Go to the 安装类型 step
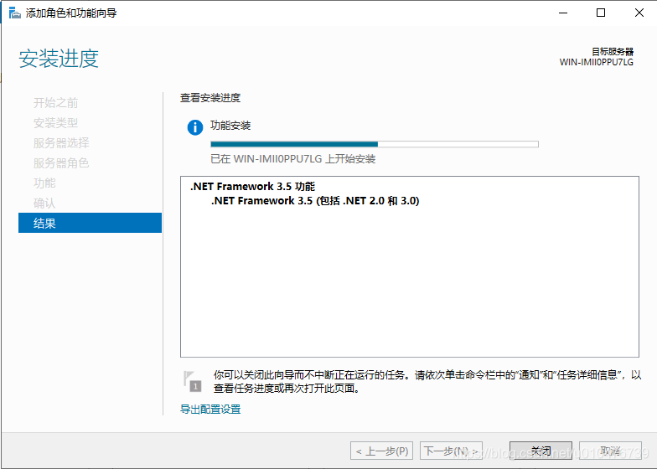 [x=55, y=123]
